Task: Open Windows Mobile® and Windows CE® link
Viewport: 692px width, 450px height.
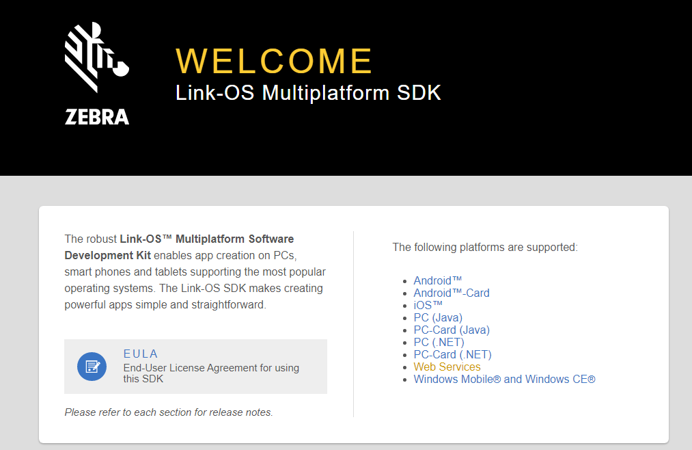Action: point(504,379)
